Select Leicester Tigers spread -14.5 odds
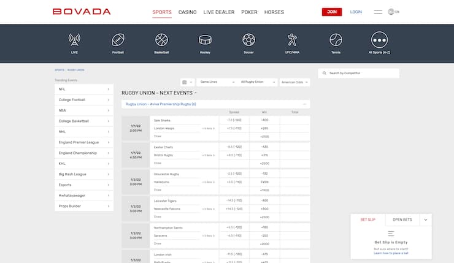The image size is (454, 263). tap(234, 200)
